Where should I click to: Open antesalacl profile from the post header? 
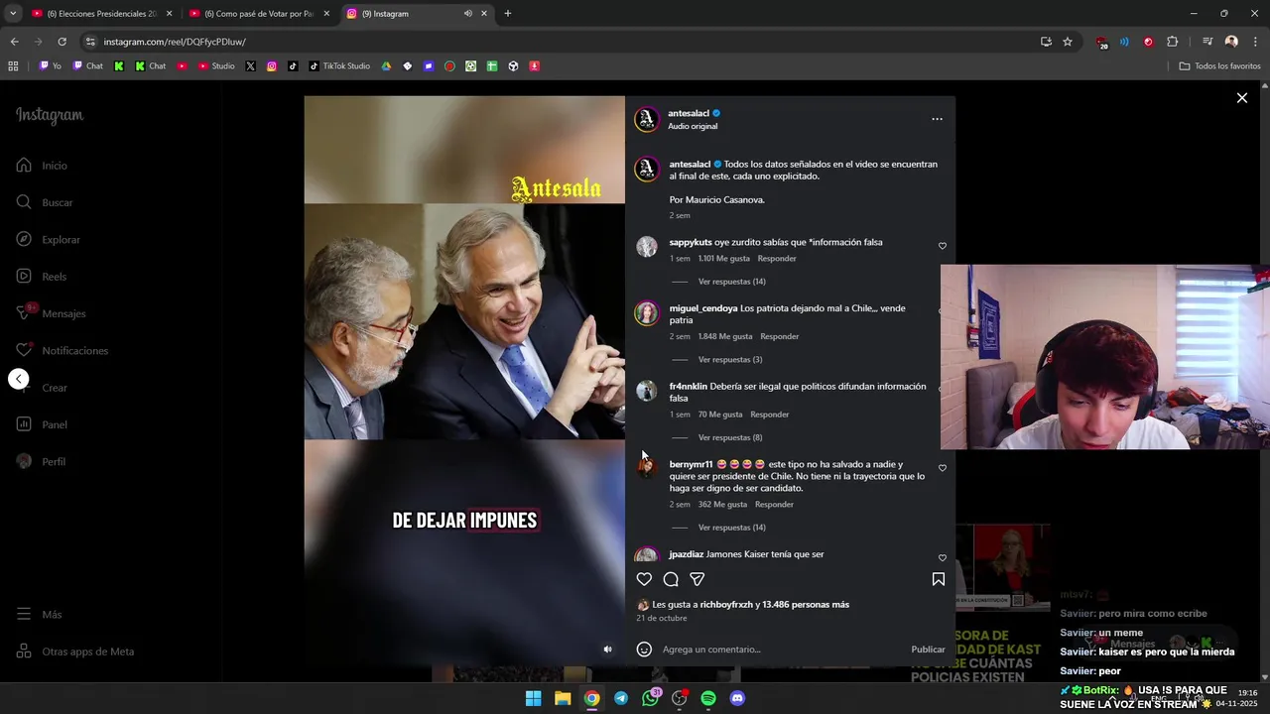pos(689,113)
